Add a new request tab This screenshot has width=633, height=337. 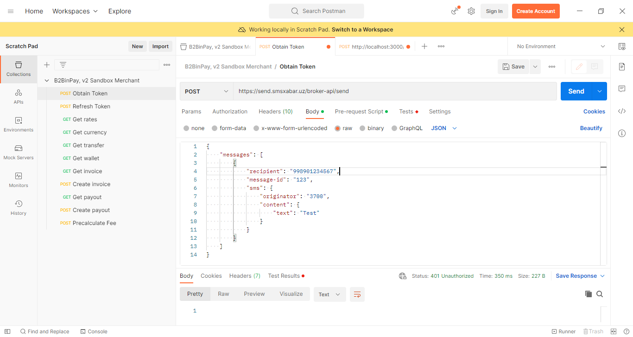pos(424,46)
